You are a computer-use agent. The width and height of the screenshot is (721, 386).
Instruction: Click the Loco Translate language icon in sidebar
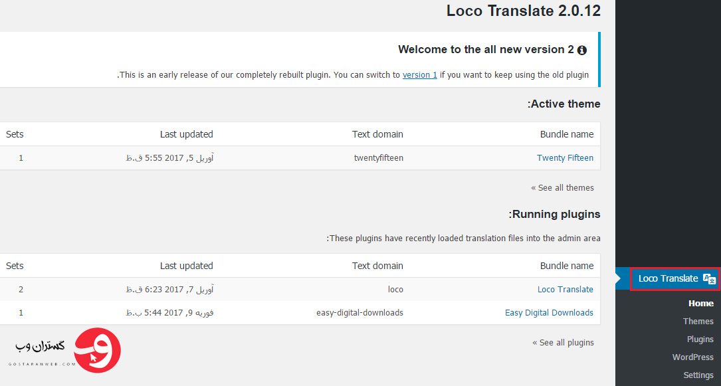coord(710,279)
